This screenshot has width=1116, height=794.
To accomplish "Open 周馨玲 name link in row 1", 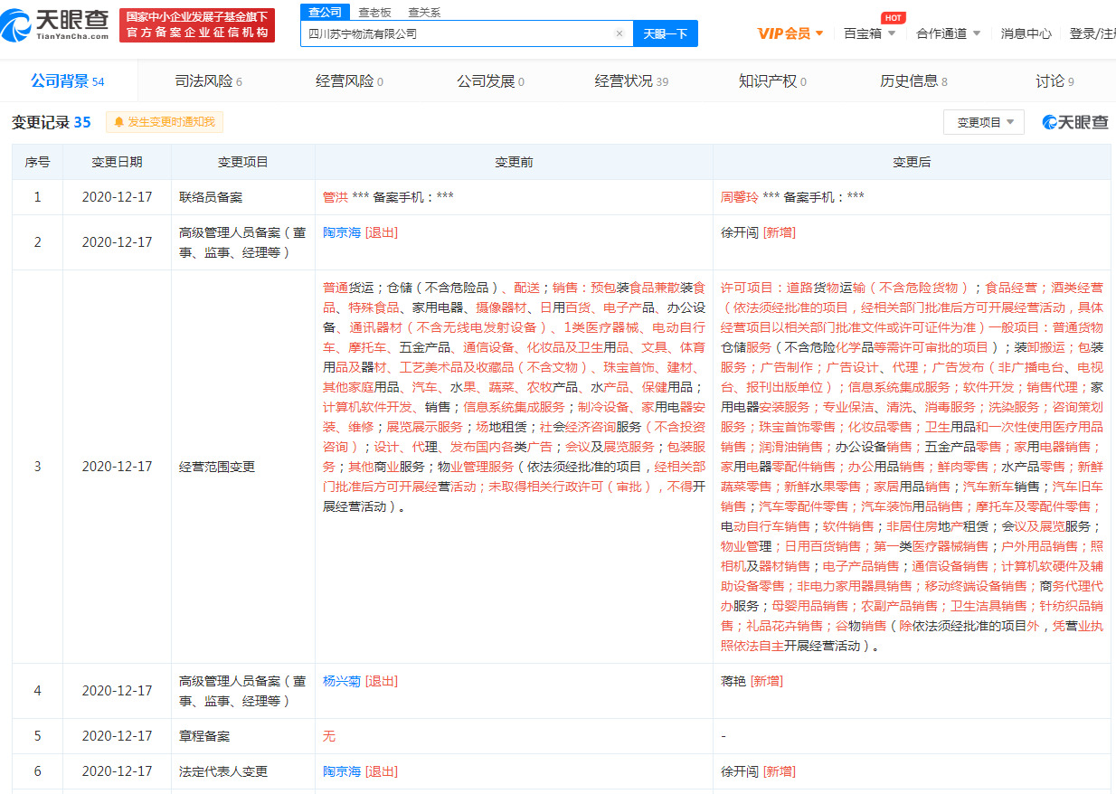I will coord(740,196).
